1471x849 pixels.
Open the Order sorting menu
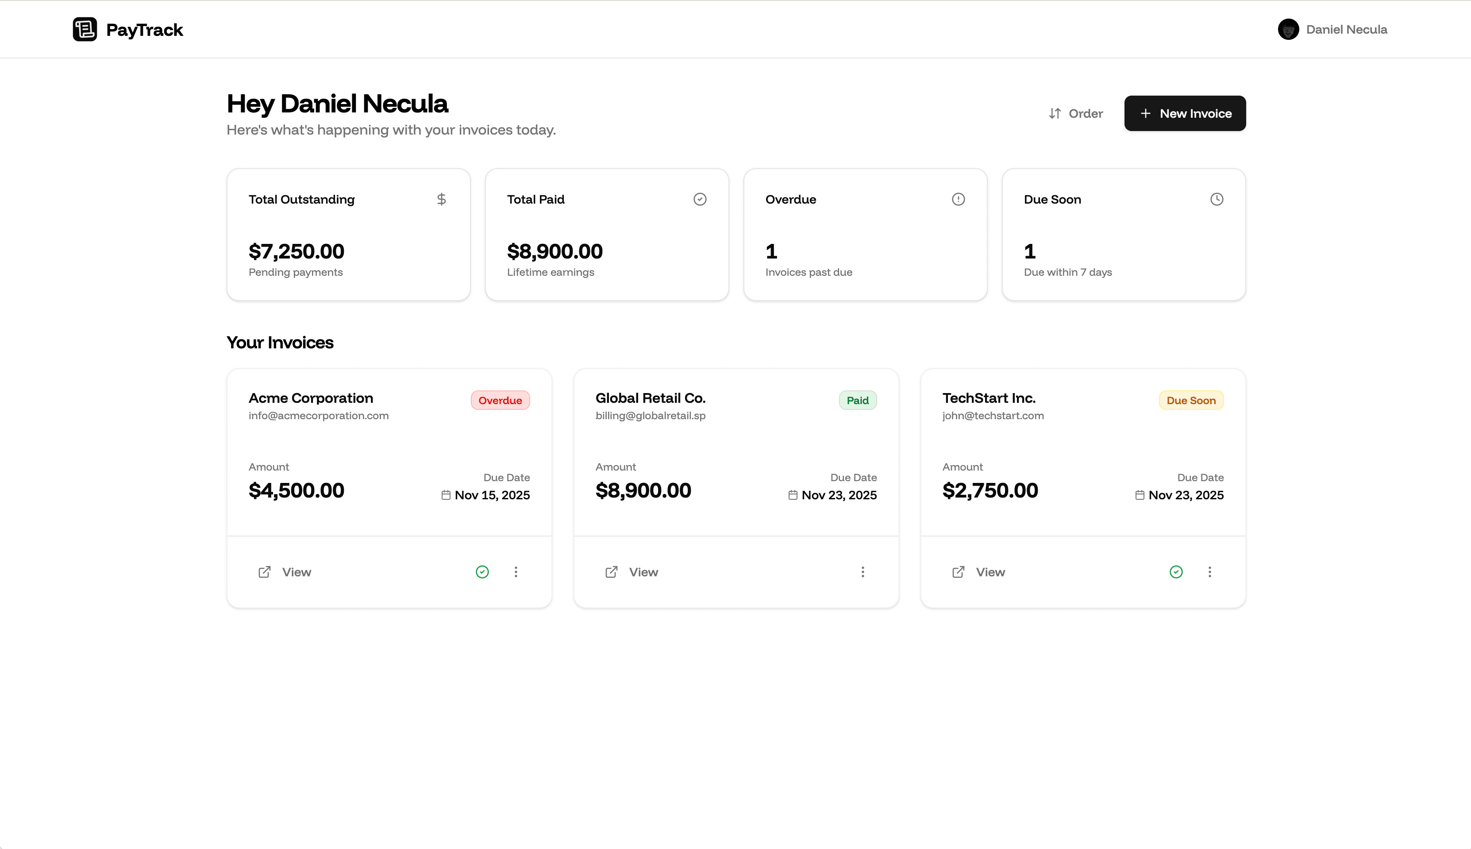pos(1075,113)
